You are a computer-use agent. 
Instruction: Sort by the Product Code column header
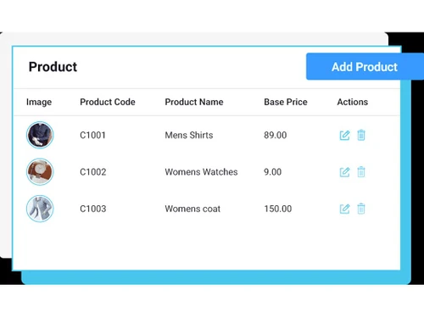[108, 102]
